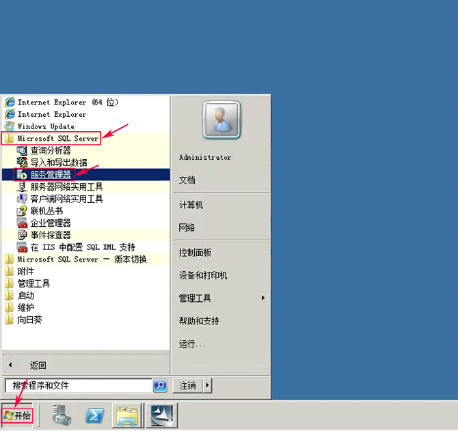Collapse the Microsoft SQL Server folder
Image resolution: width=458 pixels, height=431 pixels.
(57, 139)
